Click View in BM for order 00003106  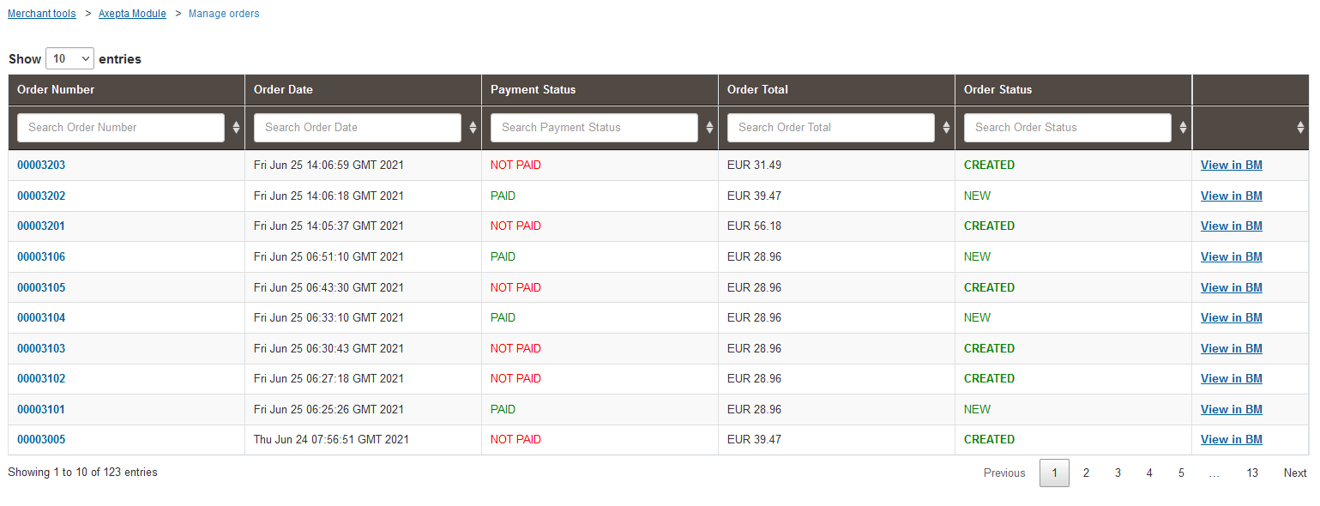(1231, 256)
